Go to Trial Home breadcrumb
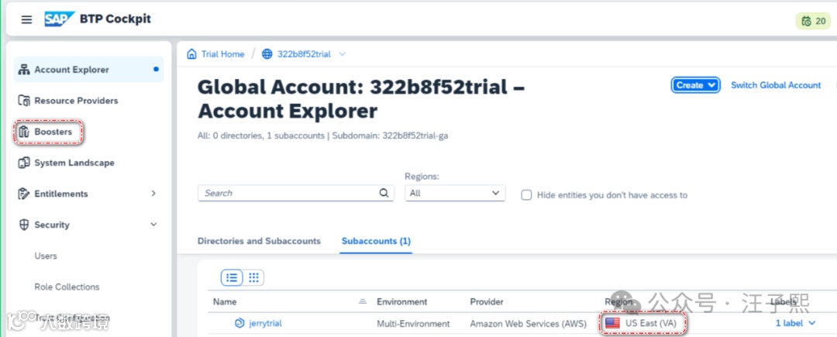This screenshot has height=337, width=837. point(222,54)
